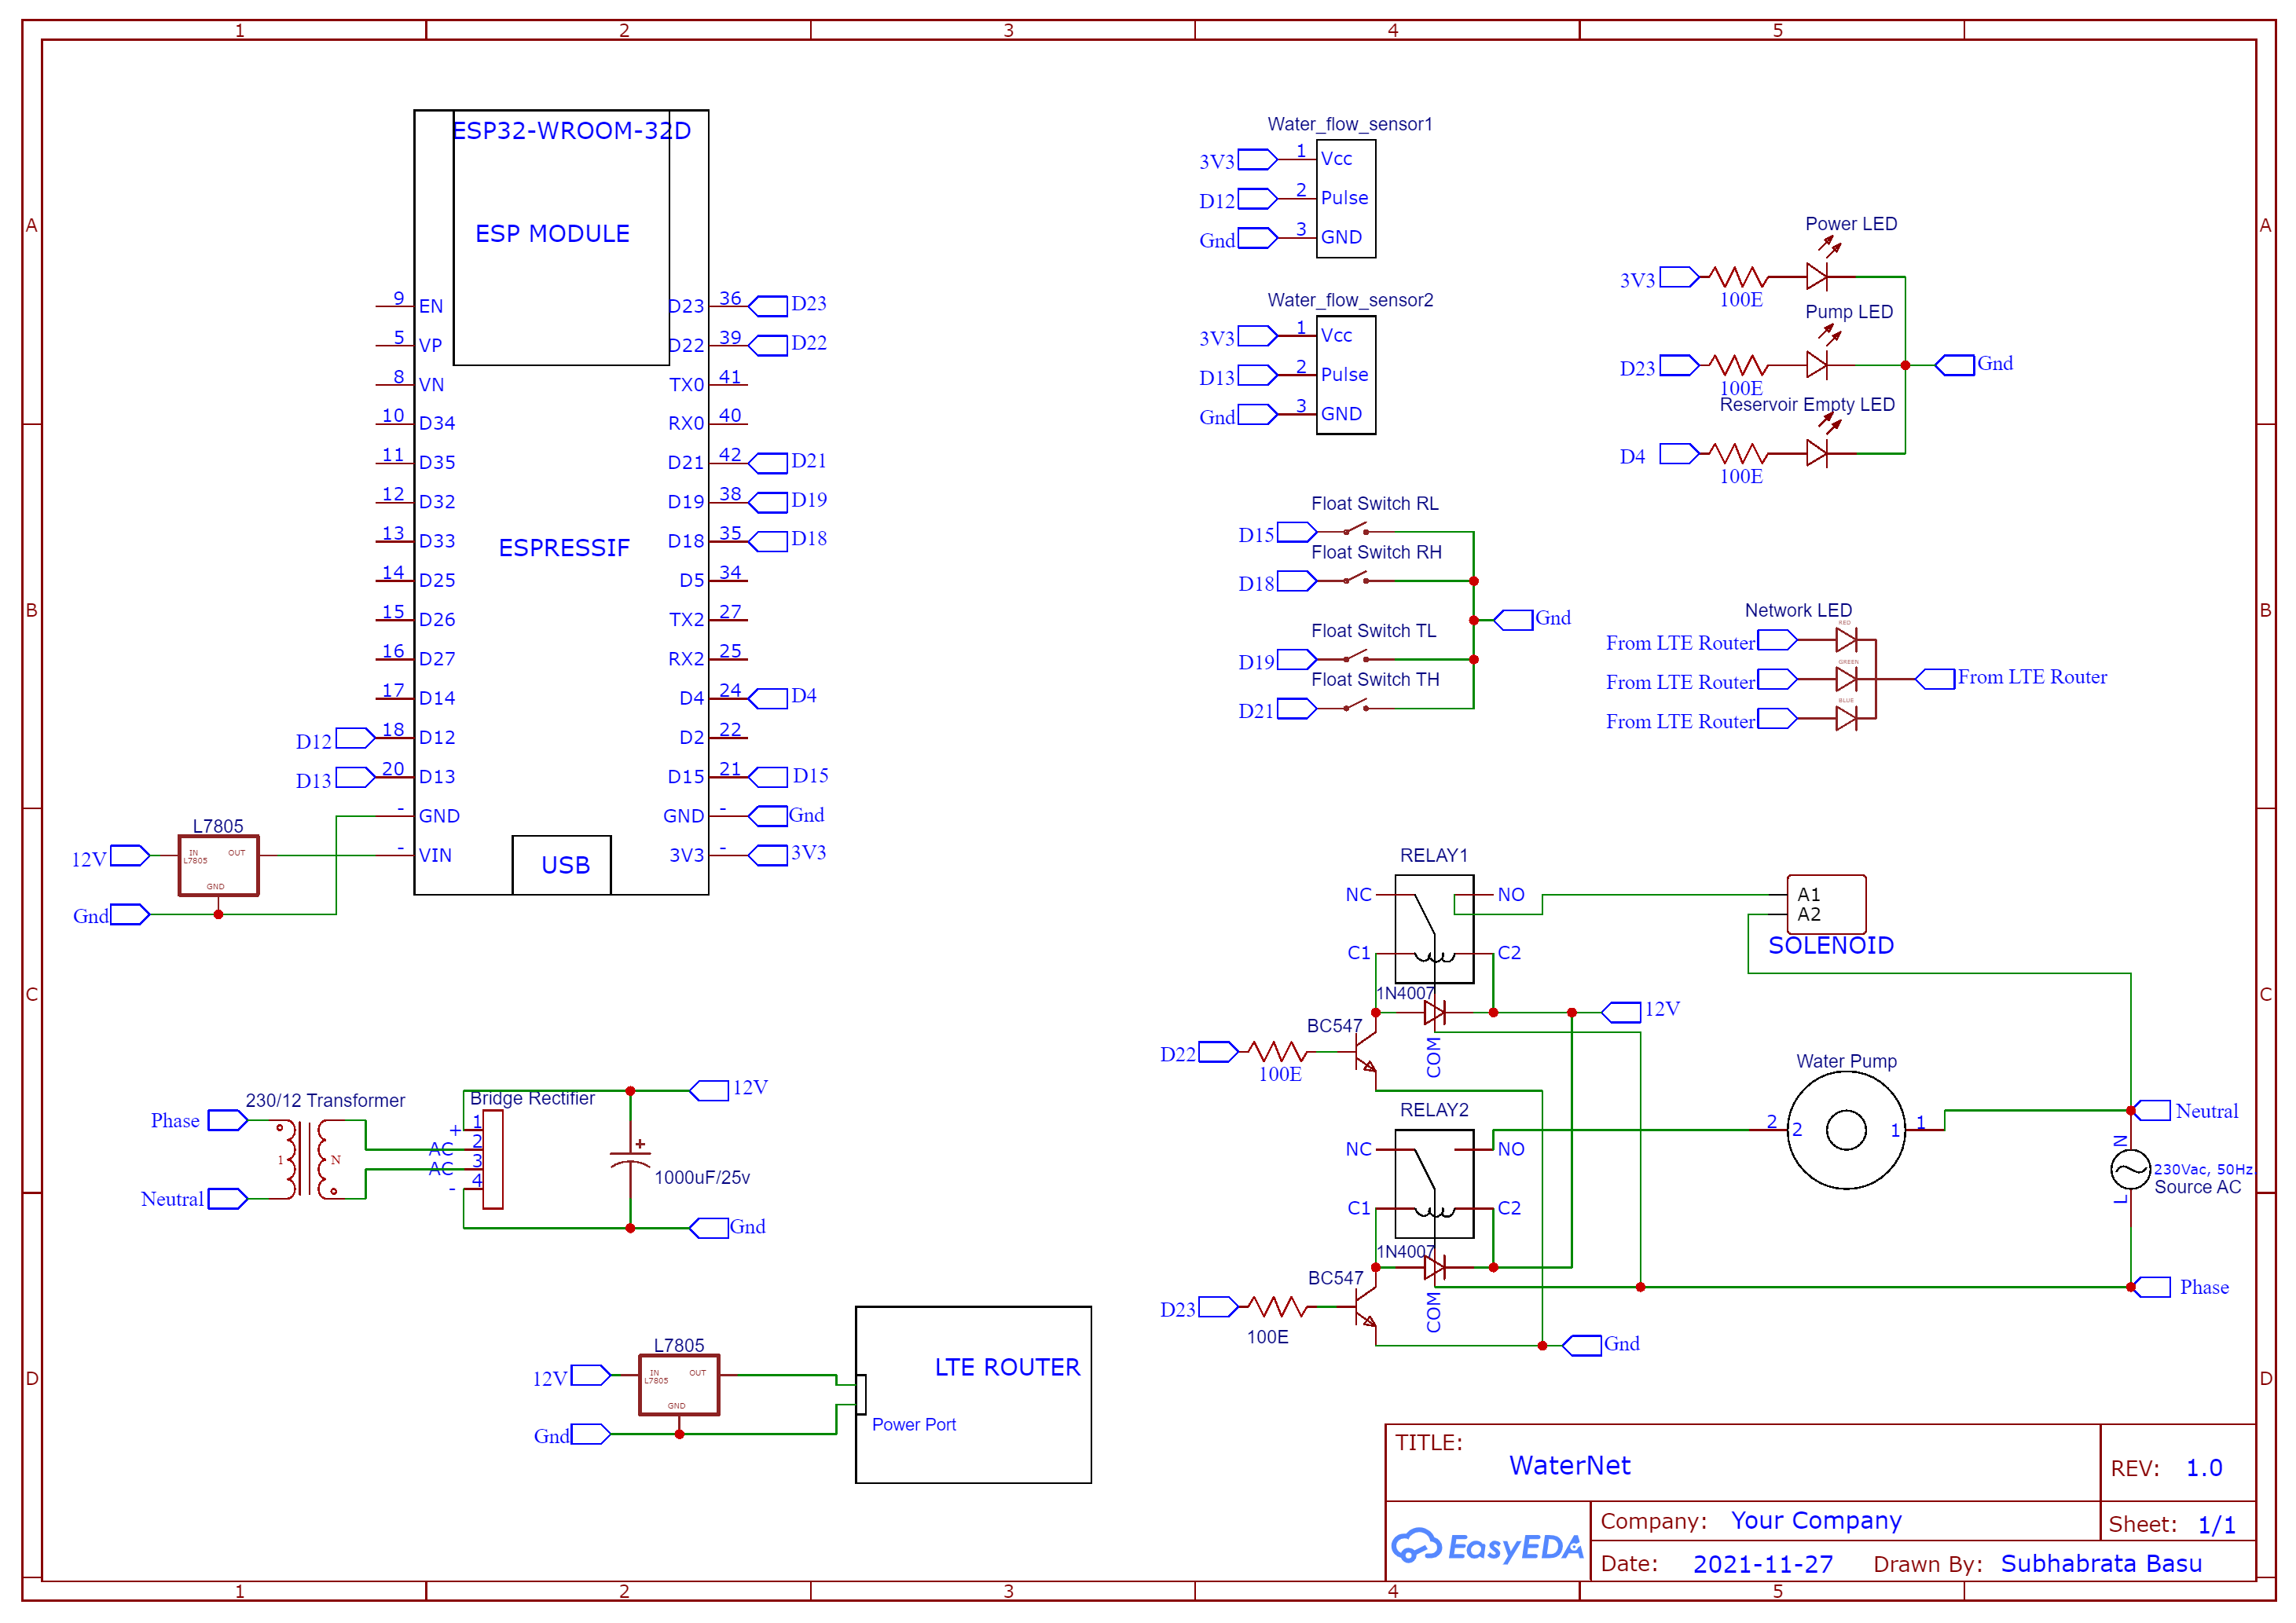This screenshot has height=1623, width=2296.
Task: Click the TX0 pin label on ESP32
Action: click(687, 385)
